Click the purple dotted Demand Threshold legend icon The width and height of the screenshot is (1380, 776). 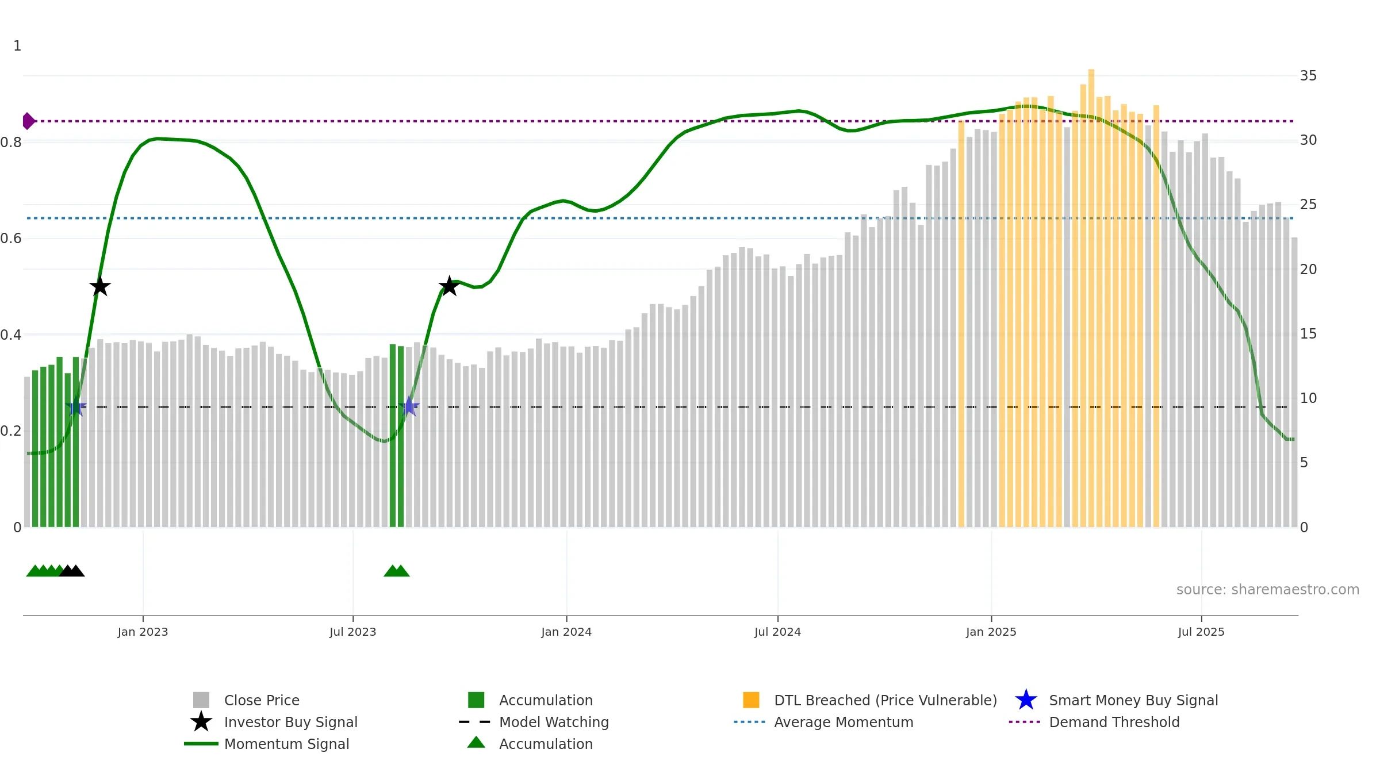click(x=1025, y=722)
